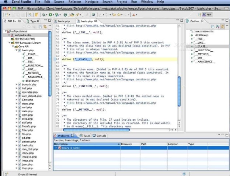Screen dimensions: 230x176
Task: Click the wand search toolbar icon
Action: [77, 15]
